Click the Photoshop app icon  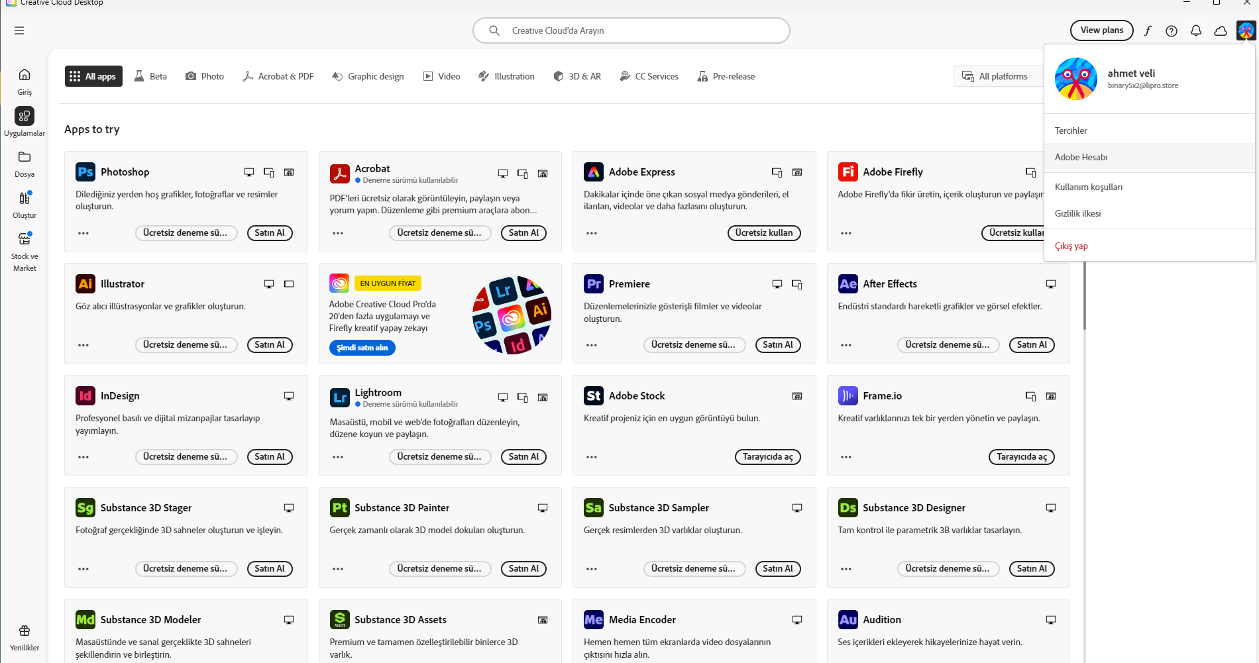tap(85, 172)
